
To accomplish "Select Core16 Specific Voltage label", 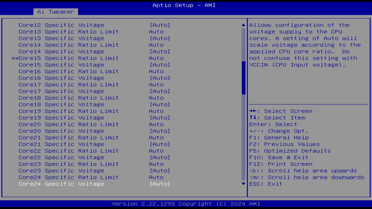I will click(61, 78).
